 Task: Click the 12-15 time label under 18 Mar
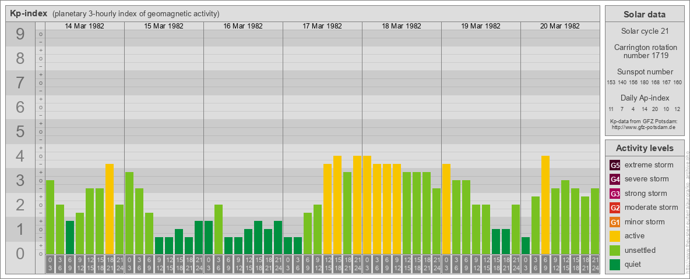tap(407, 264)
